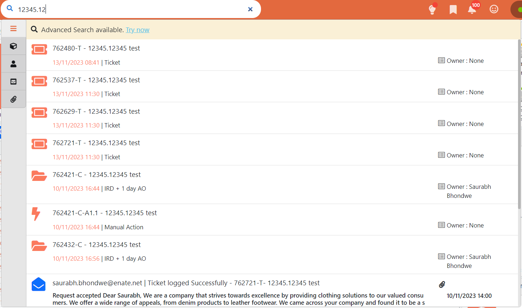Expand the hamburger filter menu
The height and width of the screenshot is (308, 522).
(13, 29)
